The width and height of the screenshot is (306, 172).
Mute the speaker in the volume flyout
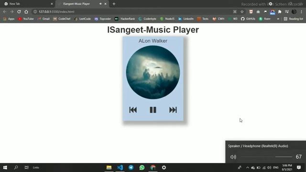click(233, 157)
